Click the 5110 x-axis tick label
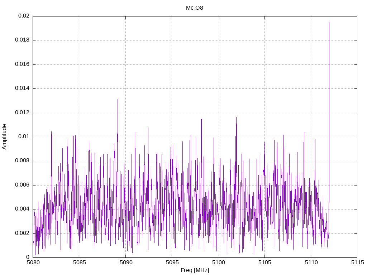This screenshot has width=367, height=275. [311, 262]
